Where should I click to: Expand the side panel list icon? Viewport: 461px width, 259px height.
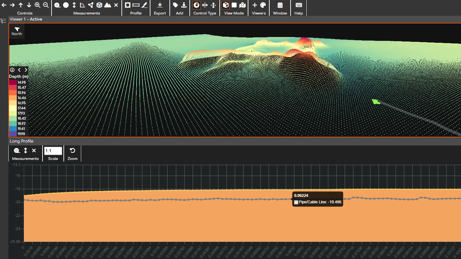[4, 21]
